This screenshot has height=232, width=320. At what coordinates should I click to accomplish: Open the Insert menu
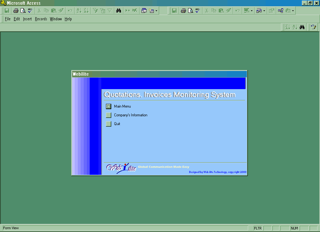tap(27, 19)
